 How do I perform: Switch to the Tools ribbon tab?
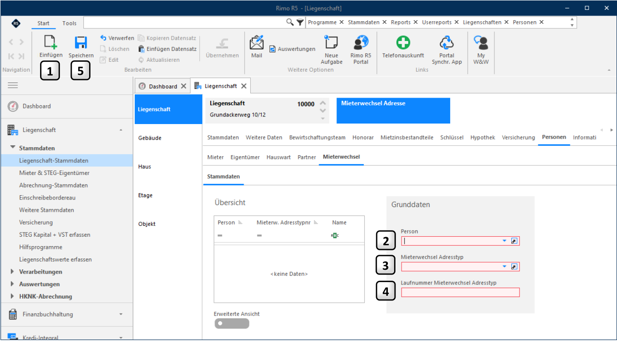tap(69, 23)
